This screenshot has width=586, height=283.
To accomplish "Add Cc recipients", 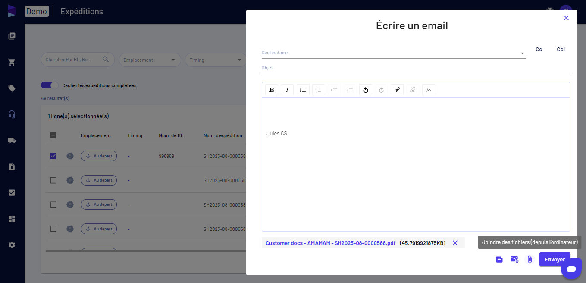I will pos(539,50).
